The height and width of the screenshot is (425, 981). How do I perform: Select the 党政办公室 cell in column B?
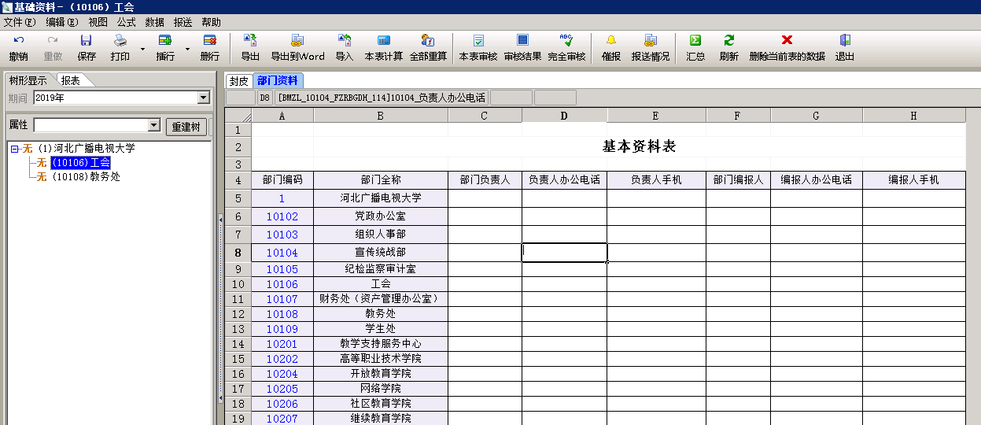tap(381, 216)
